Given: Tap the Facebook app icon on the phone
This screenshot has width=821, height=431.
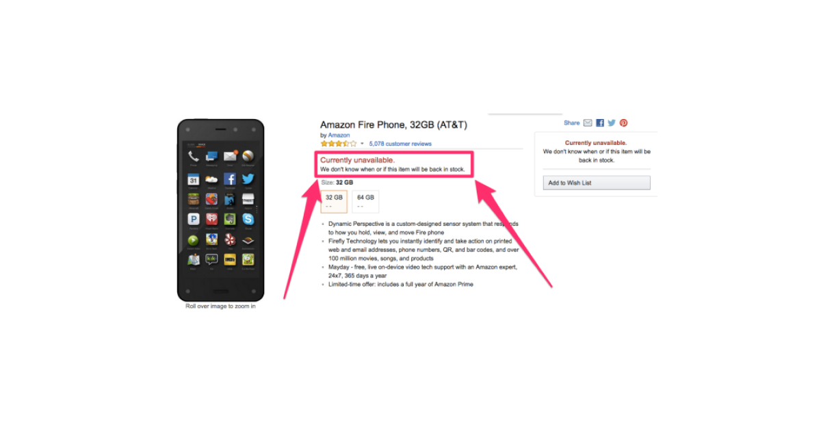Looking at the screenshot, I should point(230,179).
